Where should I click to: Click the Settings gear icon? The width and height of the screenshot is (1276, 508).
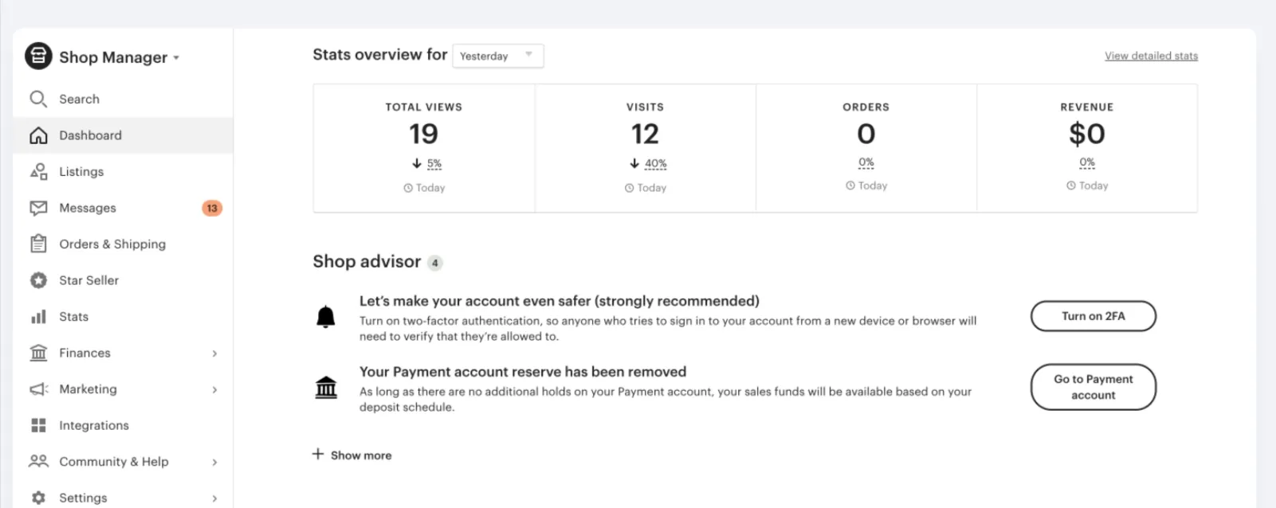point(38,498)
